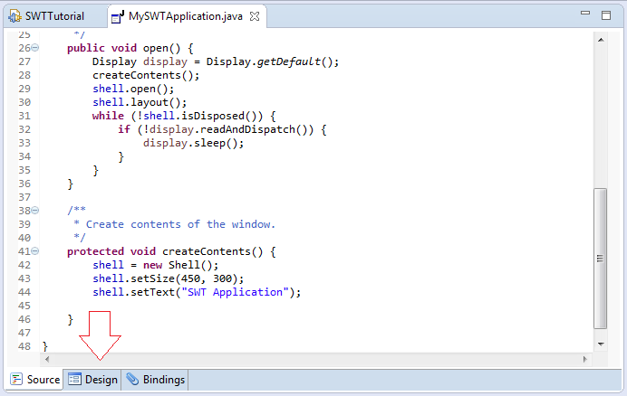
Task: Click 'shell.open();' on line 29
Action: pyautogui.click(x=133, y=89)
